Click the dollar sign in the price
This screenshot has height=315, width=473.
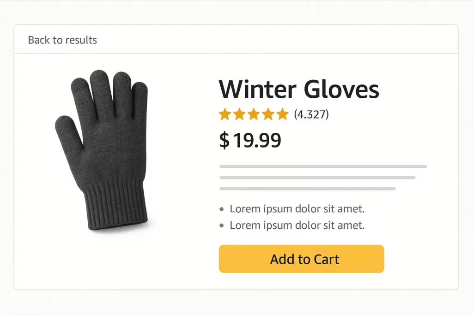[x=224, y=140]
